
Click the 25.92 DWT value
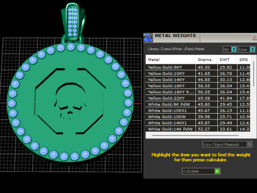pos(226,67)
